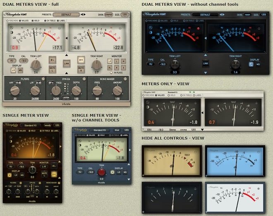
Task: Click previous preset arrow in creme full view
Action: point(81,14)
